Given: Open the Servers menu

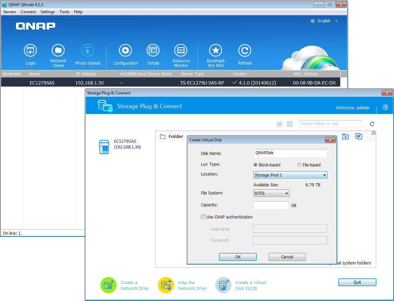Looking at the screenshot, I should pos(9,11).
